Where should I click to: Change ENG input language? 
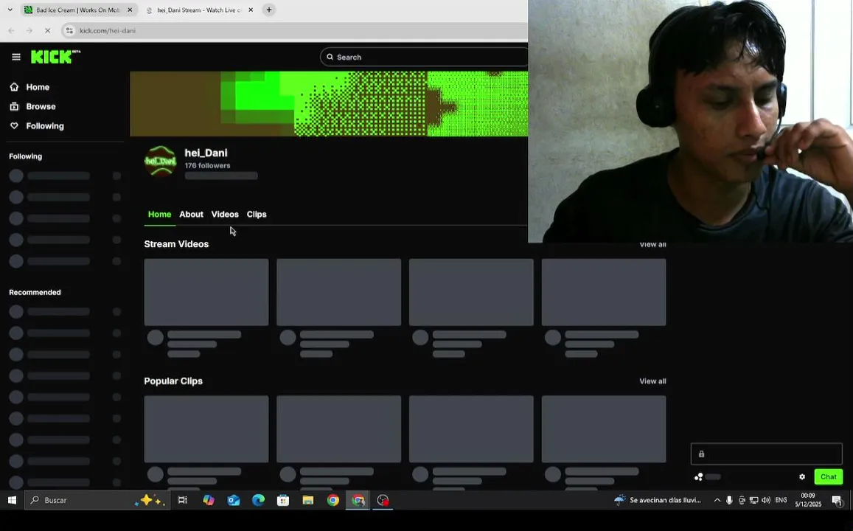[781, 500]
